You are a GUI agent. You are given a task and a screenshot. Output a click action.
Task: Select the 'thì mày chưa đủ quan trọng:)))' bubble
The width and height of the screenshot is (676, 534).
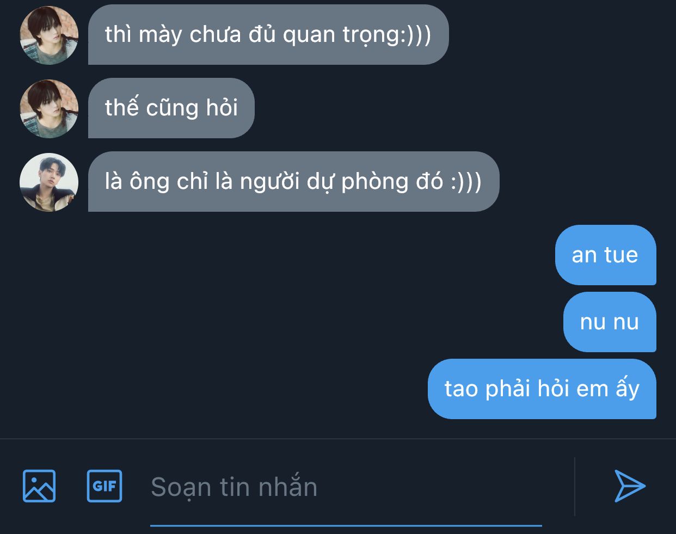[268, 35]
